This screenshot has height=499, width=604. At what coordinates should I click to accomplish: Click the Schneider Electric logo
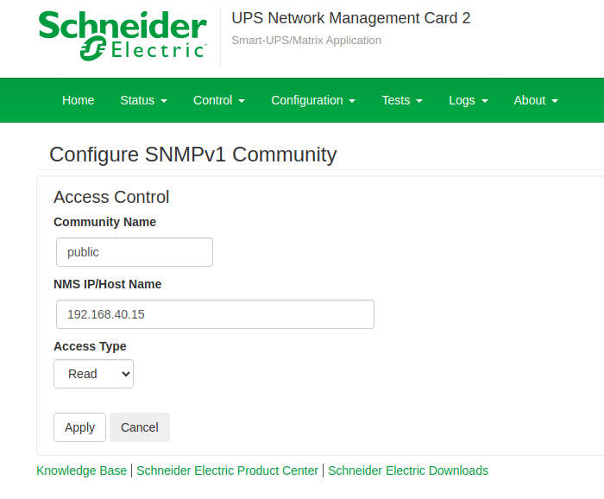click(x=123, y=36)
